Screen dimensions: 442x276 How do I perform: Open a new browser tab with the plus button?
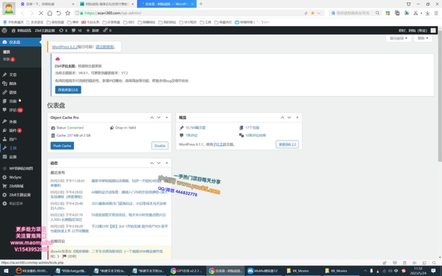[x=201, y=4]
